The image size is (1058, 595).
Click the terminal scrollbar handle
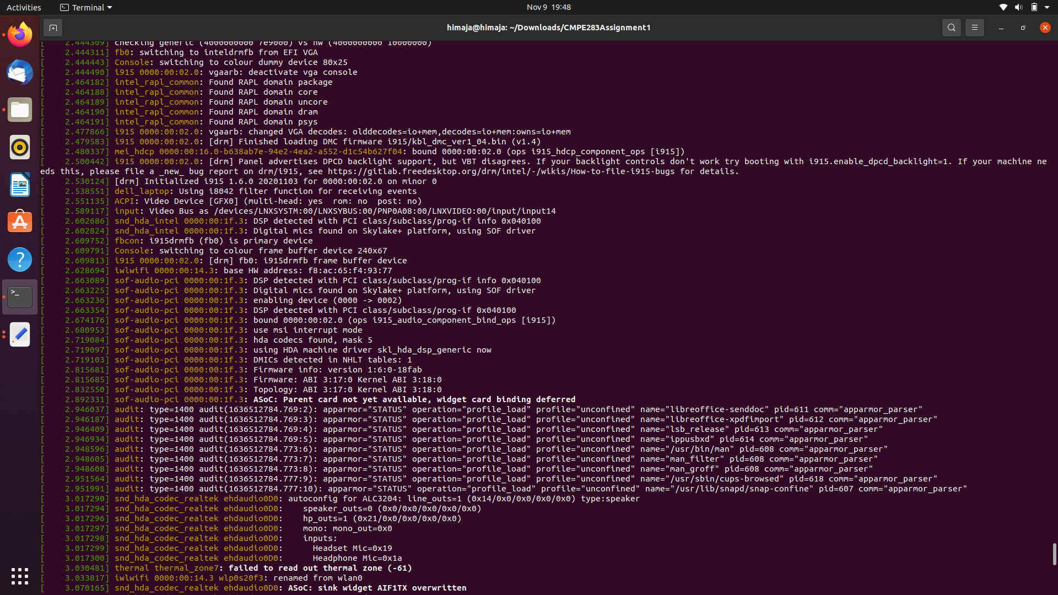(x=1054, y=554)
